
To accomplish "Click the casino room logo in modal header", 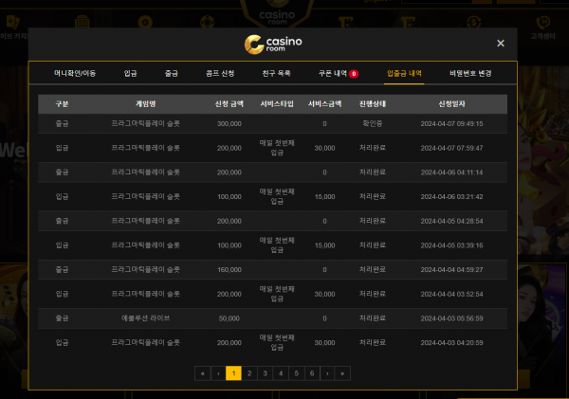I will [273, 45].
